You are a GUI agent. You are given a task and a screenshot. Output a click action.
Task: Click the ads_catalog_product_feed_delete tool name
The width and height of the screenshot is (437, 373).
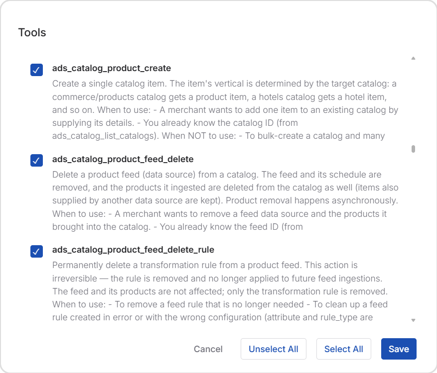[123, 159]
